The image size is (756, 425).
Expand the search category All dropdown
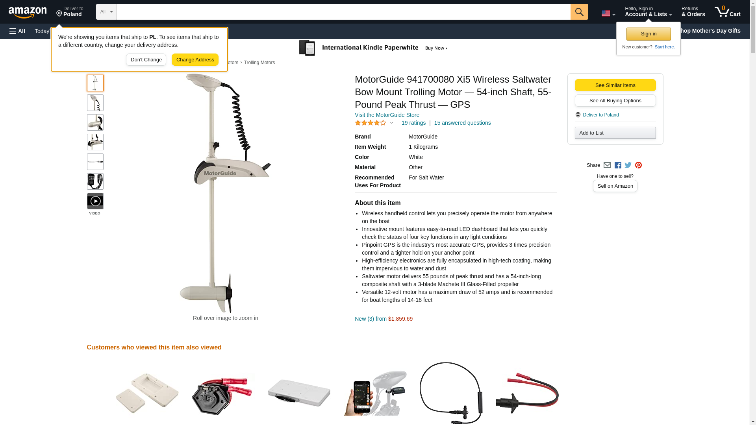[106, 12]
